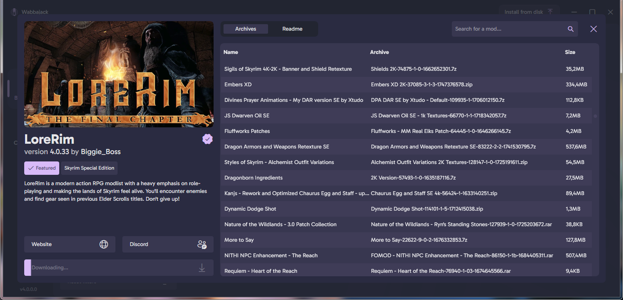Click the LoreRim title heading
This screenshot has width=623, height=300.
[x=49, y=139]
